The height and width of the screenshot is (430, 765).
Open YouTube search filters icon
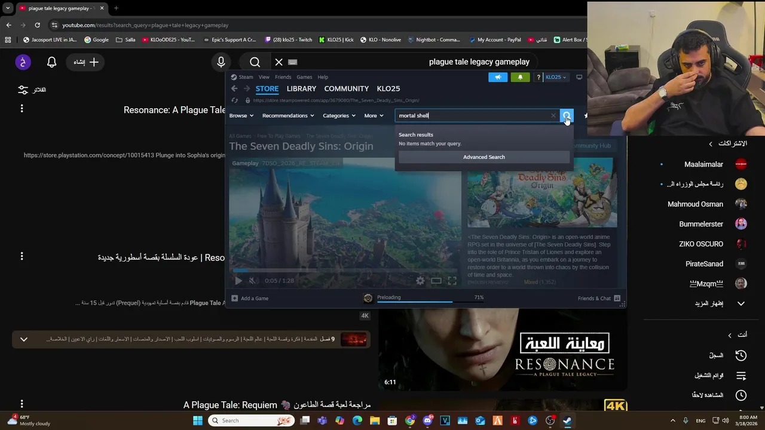coord(23,90)
